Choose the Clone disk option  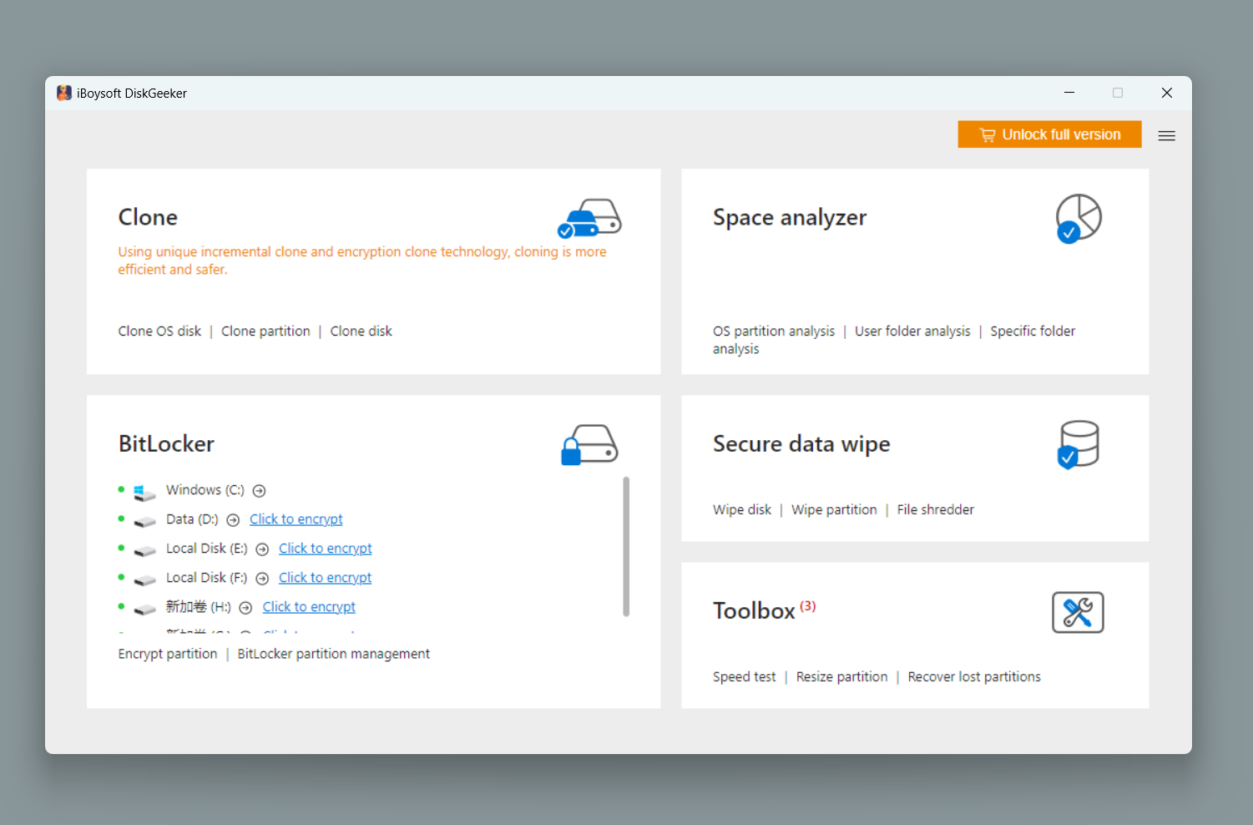(361, 332)
